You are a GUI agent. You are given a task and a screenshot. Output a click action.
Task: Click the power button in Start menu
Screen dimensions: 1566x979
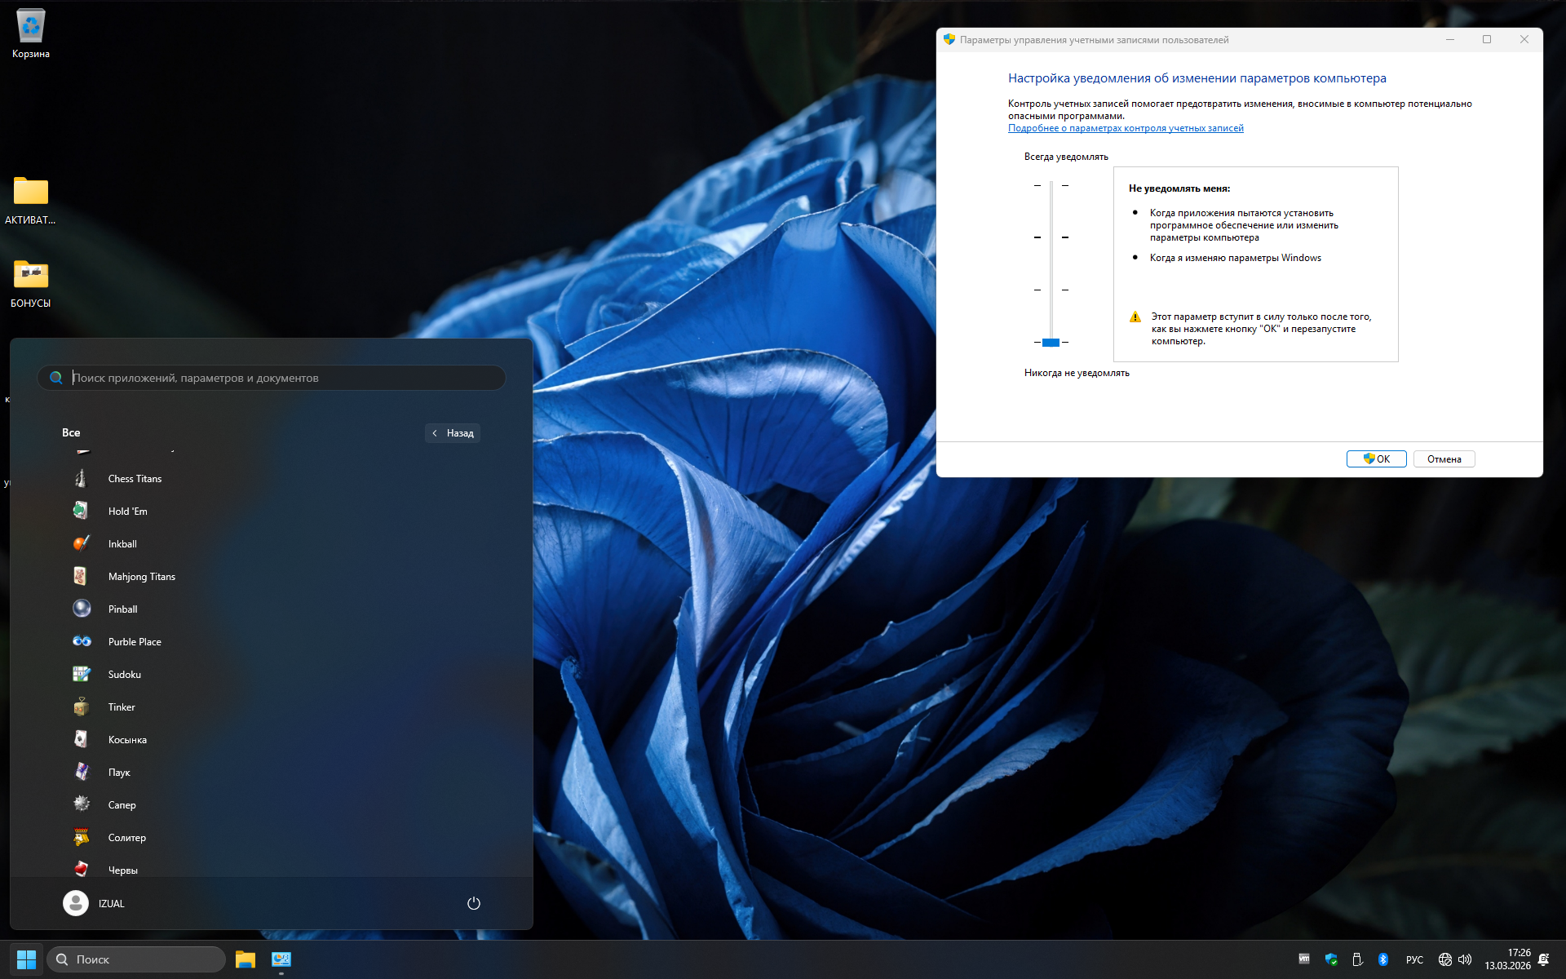pyautogui.click(x=473, y=903)
